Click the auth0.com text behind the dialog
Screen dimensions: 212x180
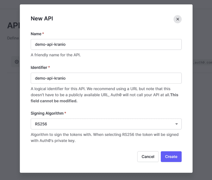pos(203,63)
